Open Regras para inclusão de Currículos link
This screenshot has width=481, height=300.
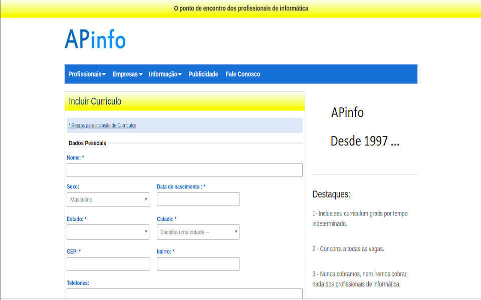click(102, 125)
